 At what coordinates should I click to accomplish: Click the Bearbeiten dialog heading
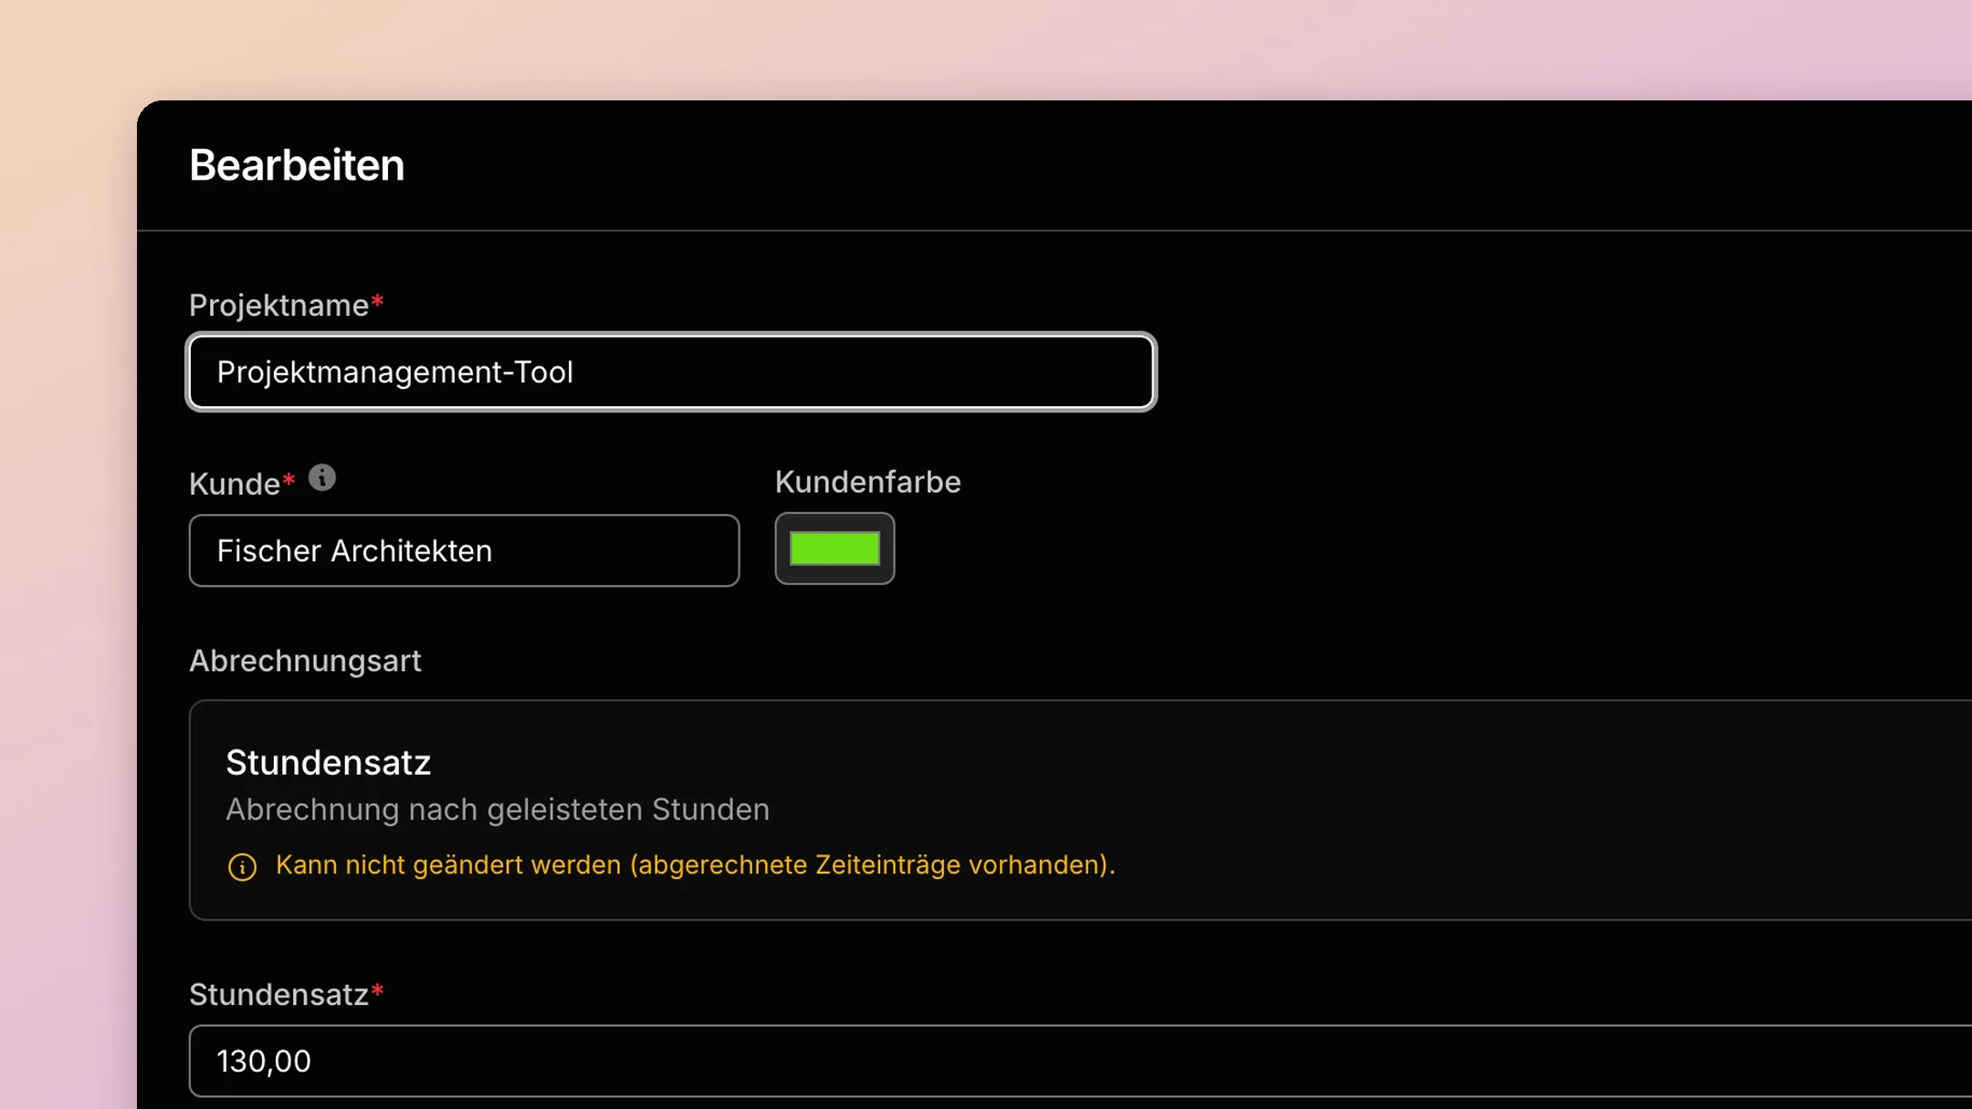tap(297, 165)
